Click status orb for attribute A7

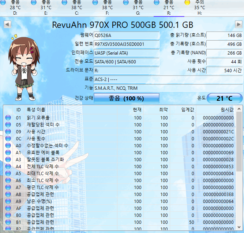(x=8, y=187)
